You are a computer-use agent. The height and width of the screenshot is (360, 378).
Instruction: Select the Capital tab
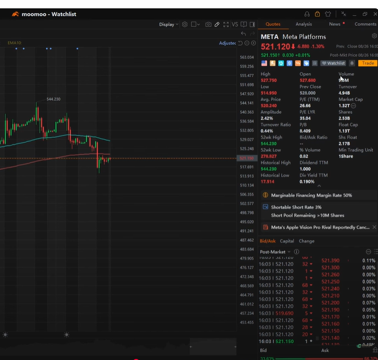pyautogui.click(x=287, y=241)
